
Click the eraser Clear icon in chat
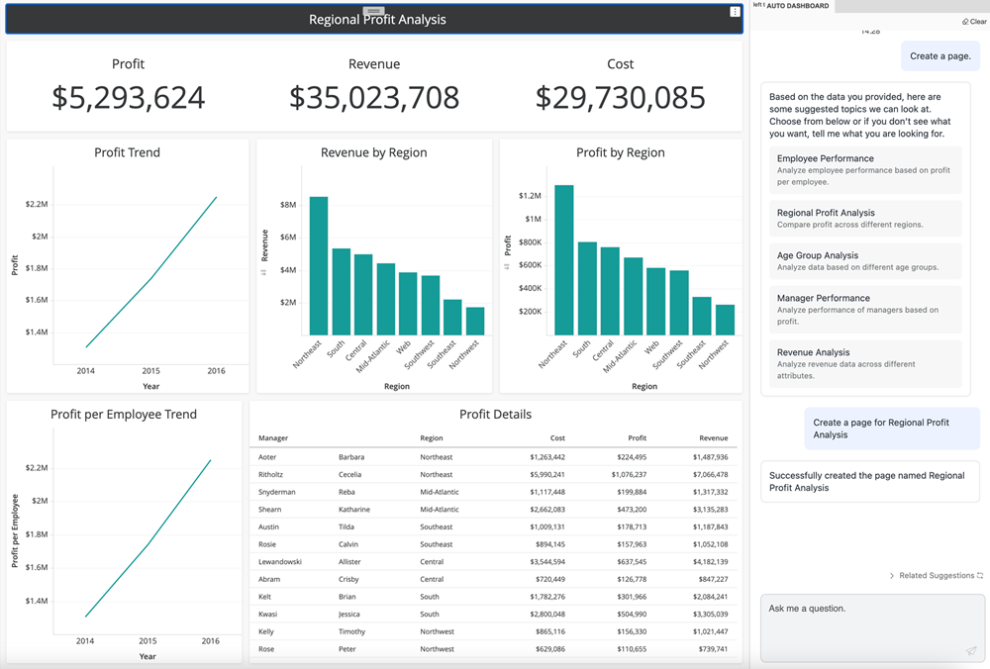point(965,22)
